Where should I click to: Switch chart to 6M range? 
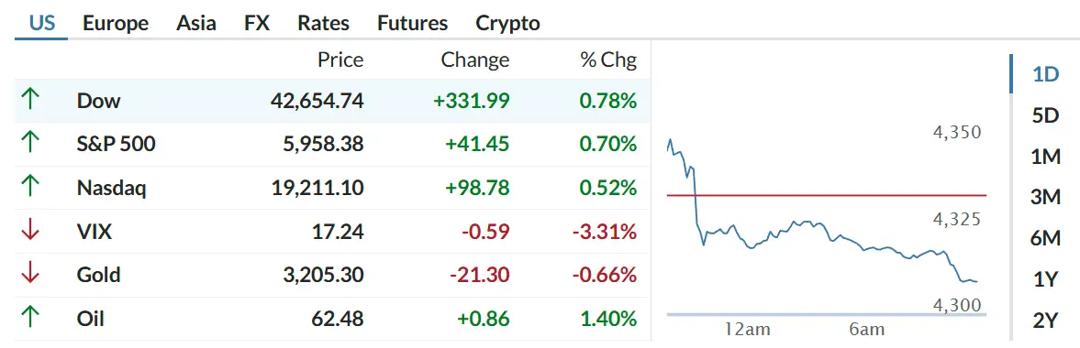coord(1045,239)
